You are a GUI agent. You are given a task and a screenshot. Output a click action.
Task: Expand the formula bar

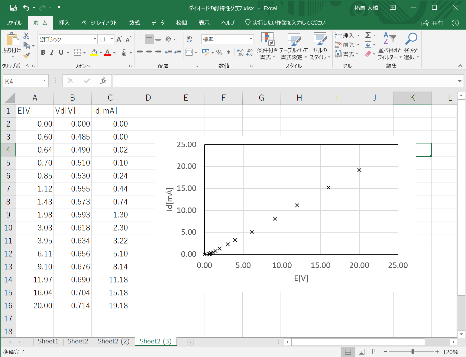coord(460,81)
